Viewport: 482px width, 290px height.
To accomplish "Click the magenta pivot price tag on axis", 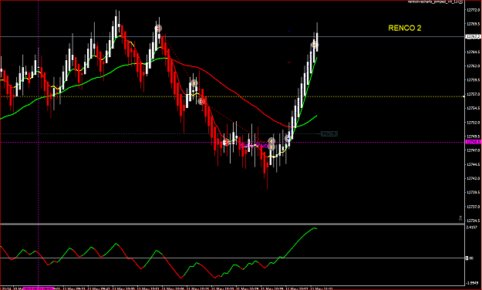I will coord(473,142).
